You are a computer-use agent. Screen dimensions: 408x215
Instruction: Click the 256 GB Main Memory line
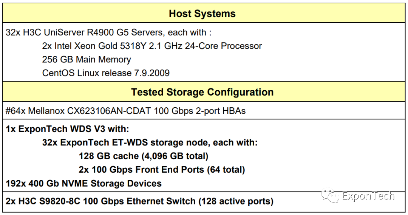coord(87,60)
